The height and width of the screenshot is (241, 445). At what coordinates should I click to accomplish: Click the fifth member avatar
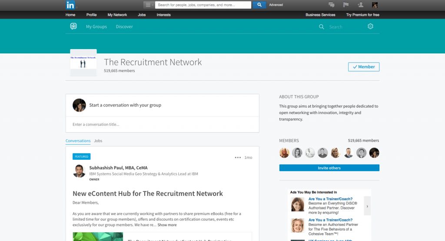tap(335, 153)
